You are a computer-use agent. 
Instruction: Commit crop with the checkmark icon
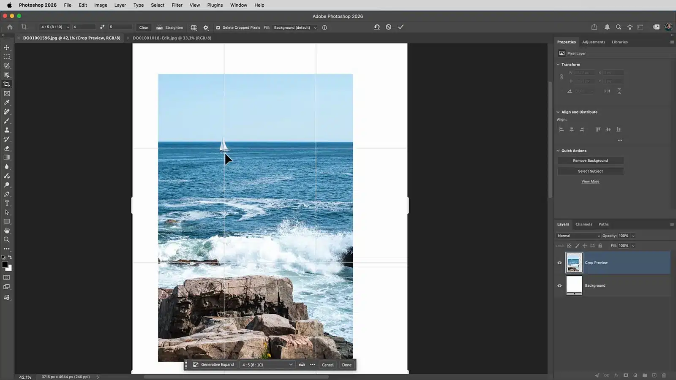coord(401,27)
